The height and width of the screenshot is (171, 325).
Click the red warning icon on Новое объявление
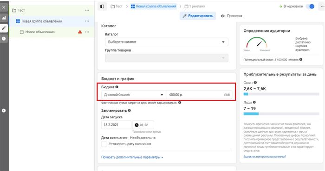[x=80, y=32]
